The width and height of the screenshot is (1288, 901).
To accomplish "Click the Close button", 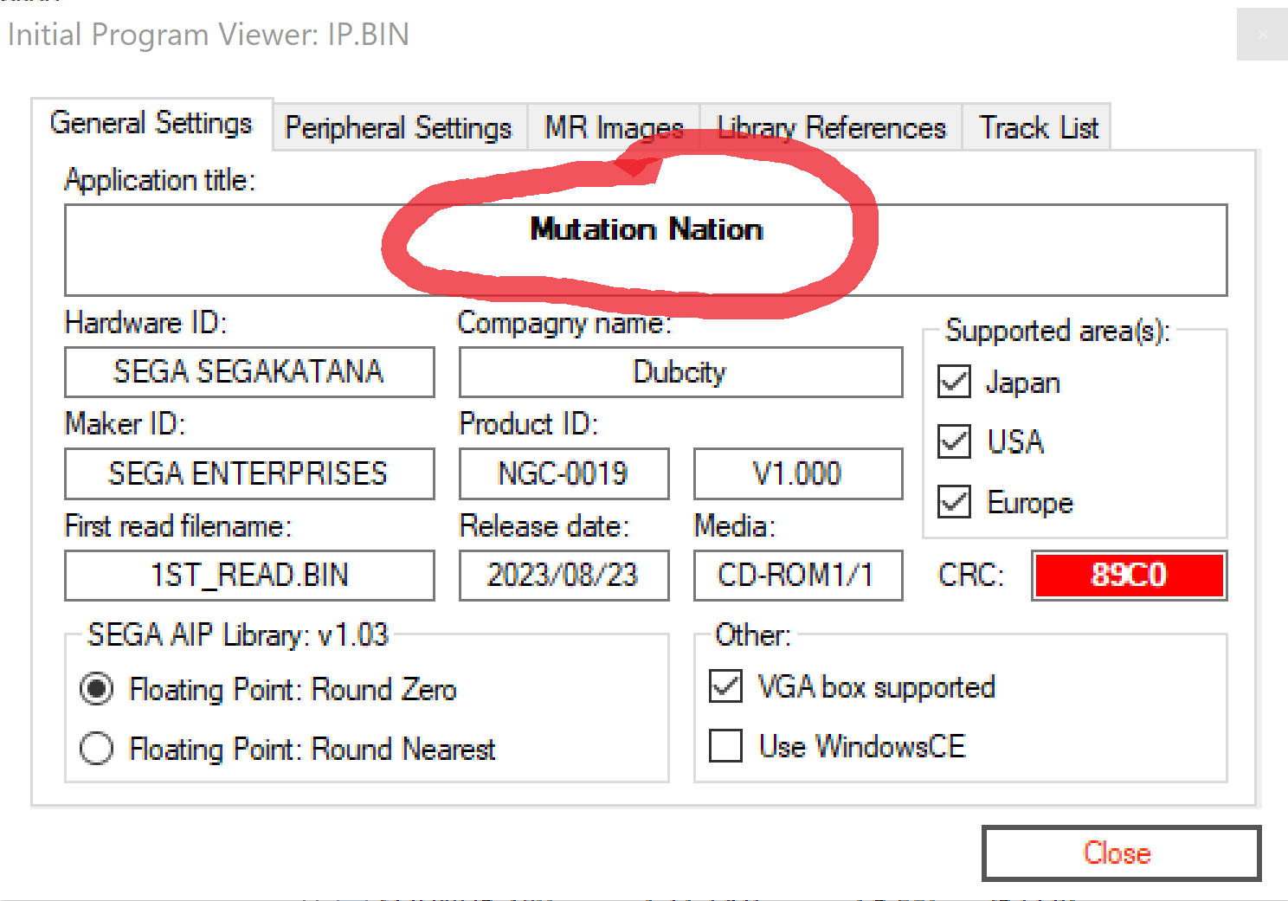I will coord(1121,853).
